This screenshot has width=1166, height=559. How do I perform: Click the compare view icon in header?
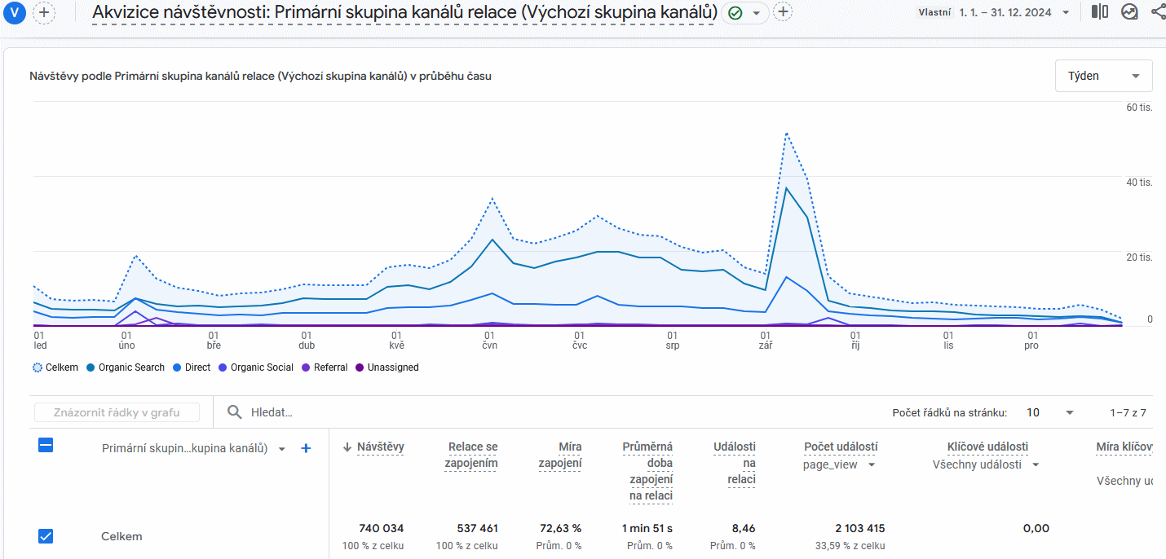[x=1100, y=12]
